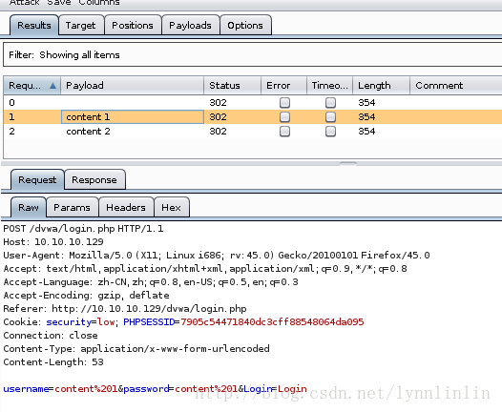
Task: Click the filter bar showing all items
Action: 253,55
